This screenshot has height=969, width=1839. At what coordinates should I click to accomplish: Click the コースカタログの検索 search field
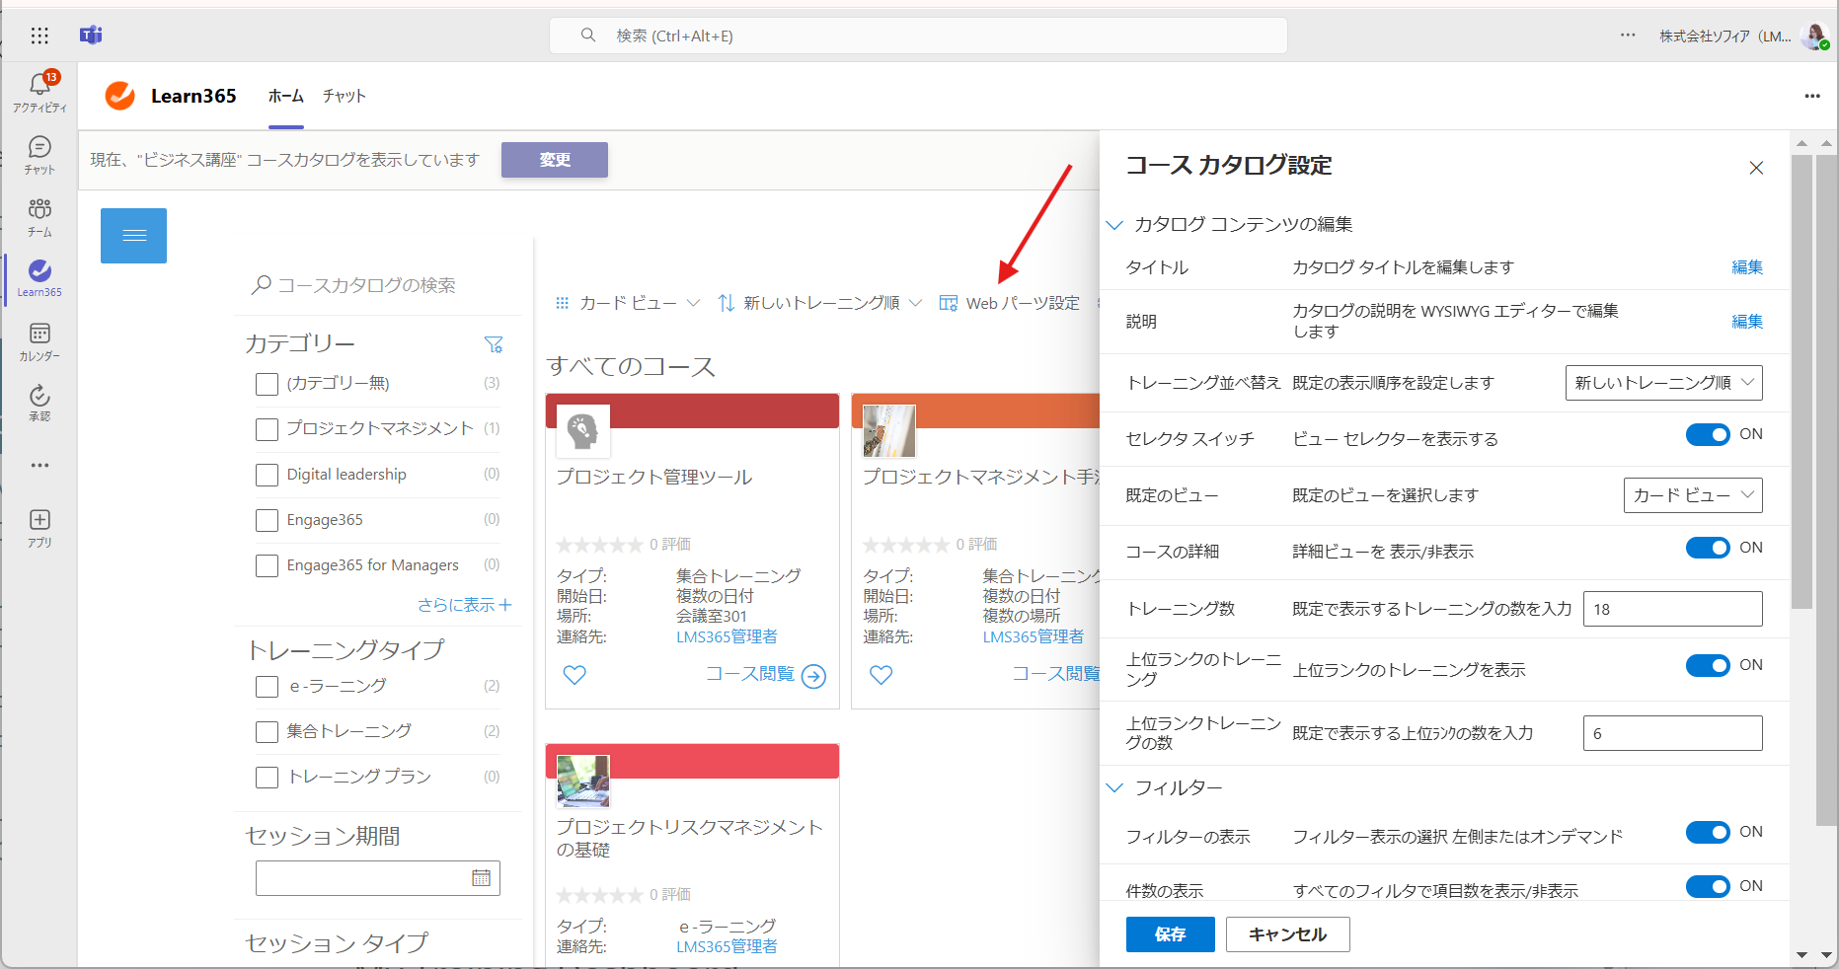click(383, 285)
